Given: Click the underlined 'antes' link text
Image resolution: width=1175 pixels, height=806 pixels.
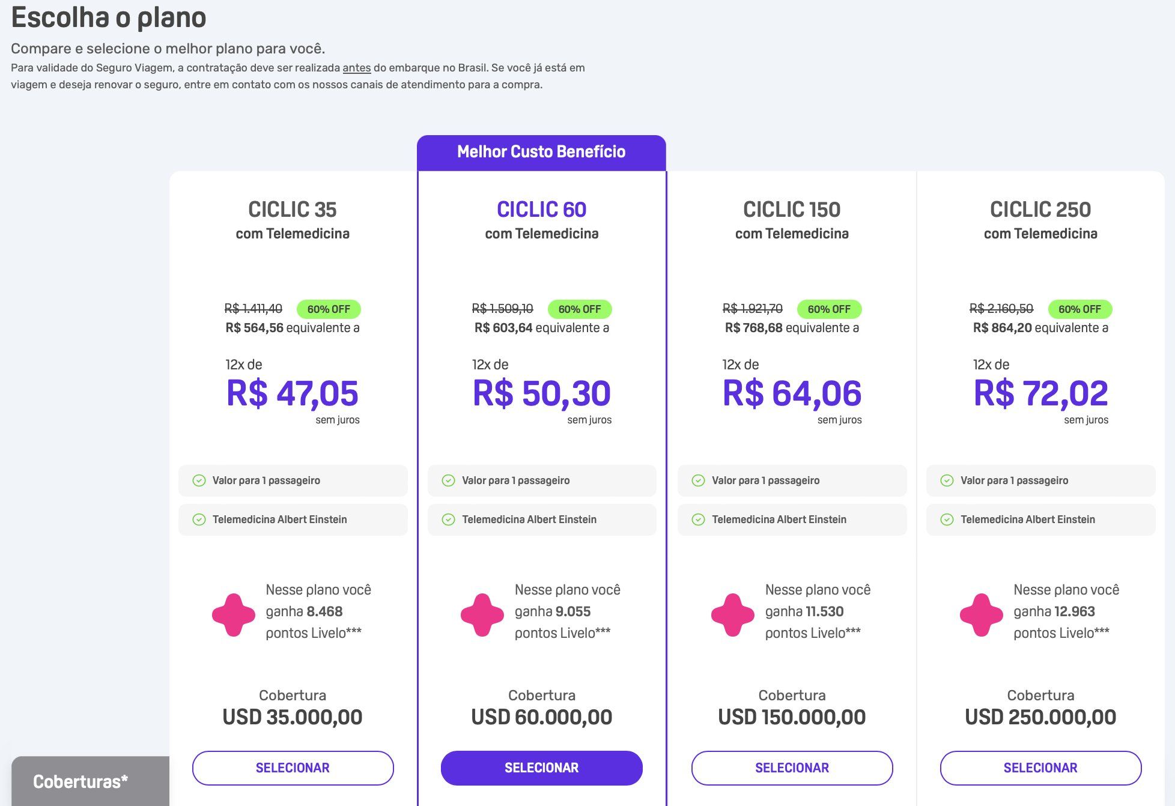Looking at the screenshot, I should pos(357,68).
